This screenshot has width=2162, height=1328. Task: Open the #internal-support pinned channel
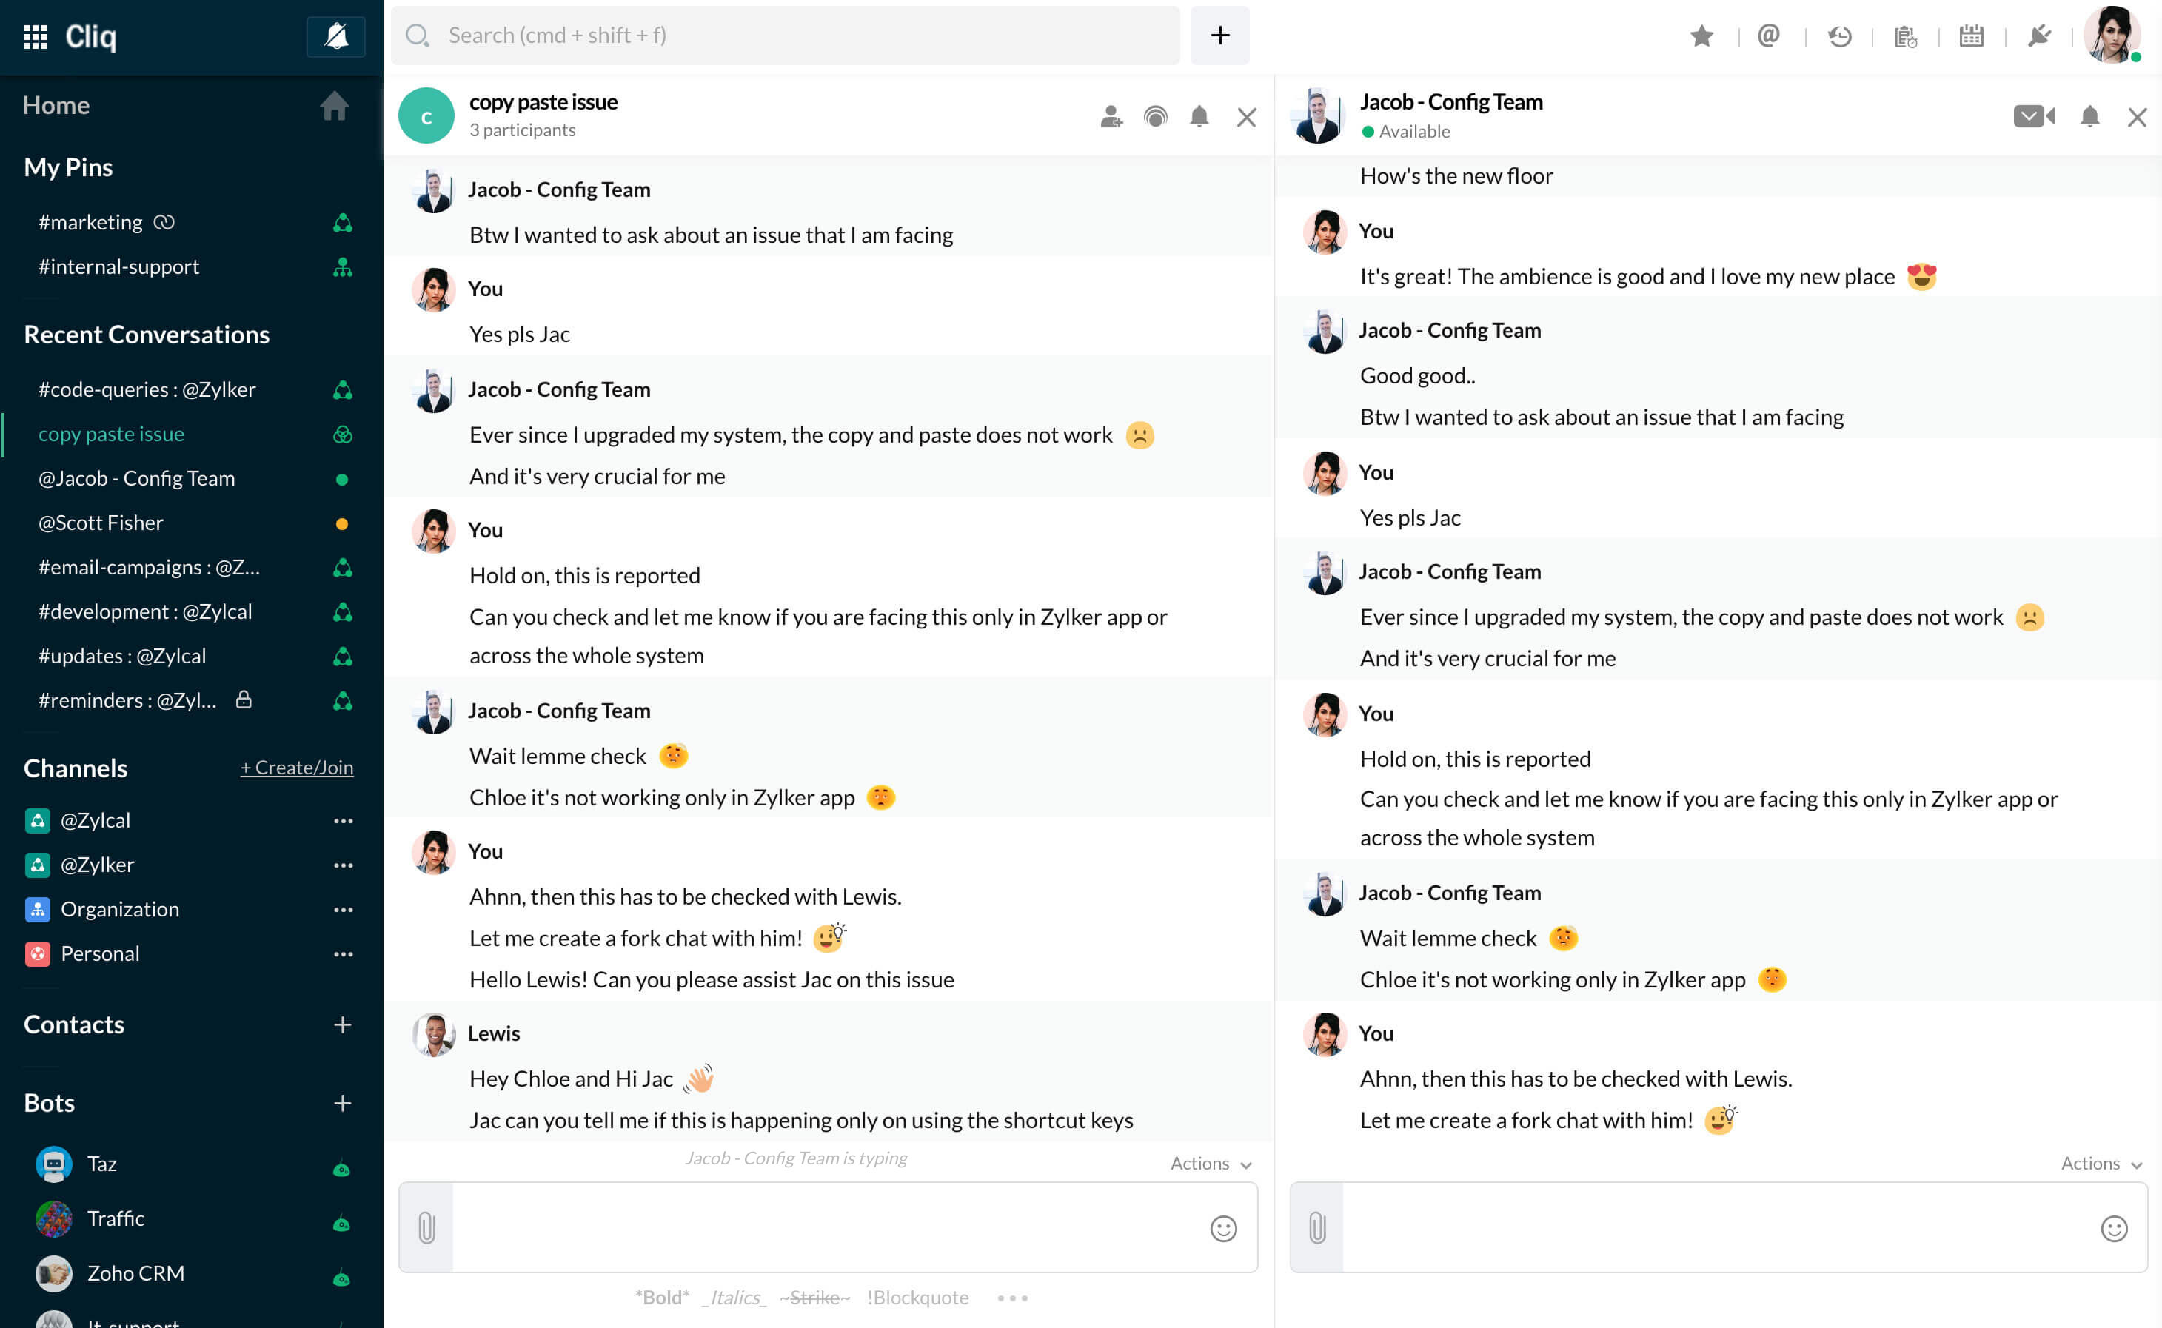(x=192, y=266)
